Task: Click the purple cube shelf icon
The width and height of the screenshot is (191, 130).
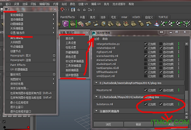Action: [66, 24]
